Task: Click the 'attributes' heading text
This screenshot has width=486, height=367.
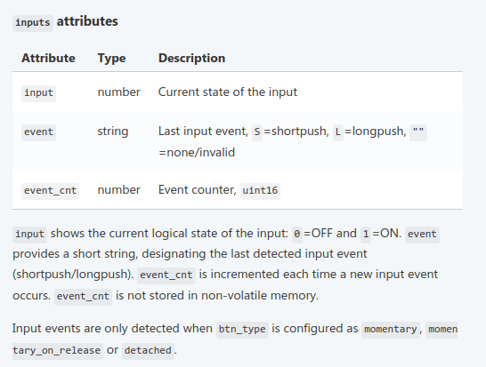Action: pyautogui.click(x=87, y=21)
